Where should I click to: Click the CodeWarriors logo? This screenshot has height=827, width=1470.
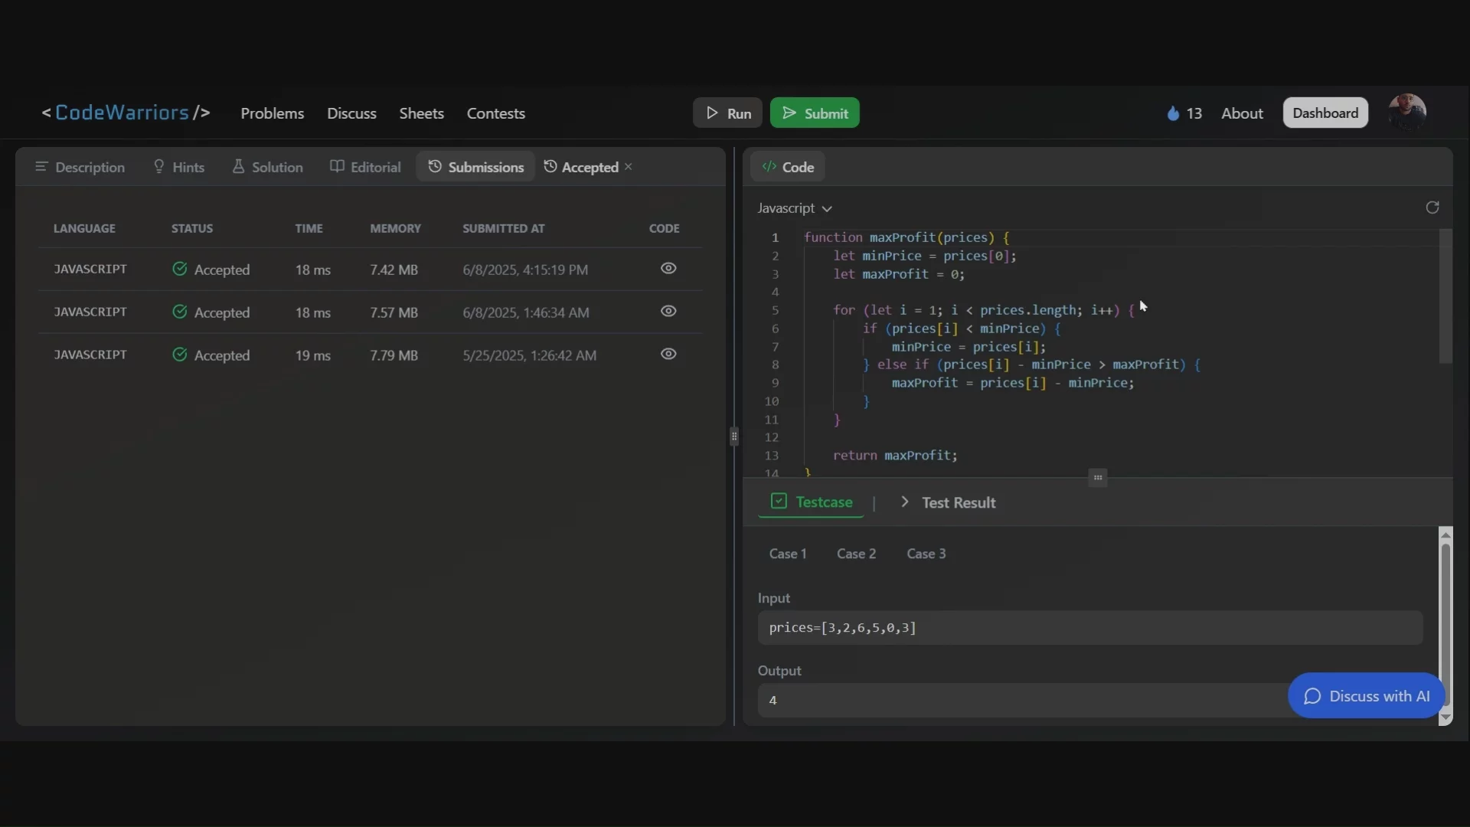point(126,113)
